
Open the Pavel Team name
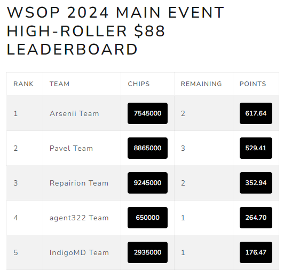point(71,148)
